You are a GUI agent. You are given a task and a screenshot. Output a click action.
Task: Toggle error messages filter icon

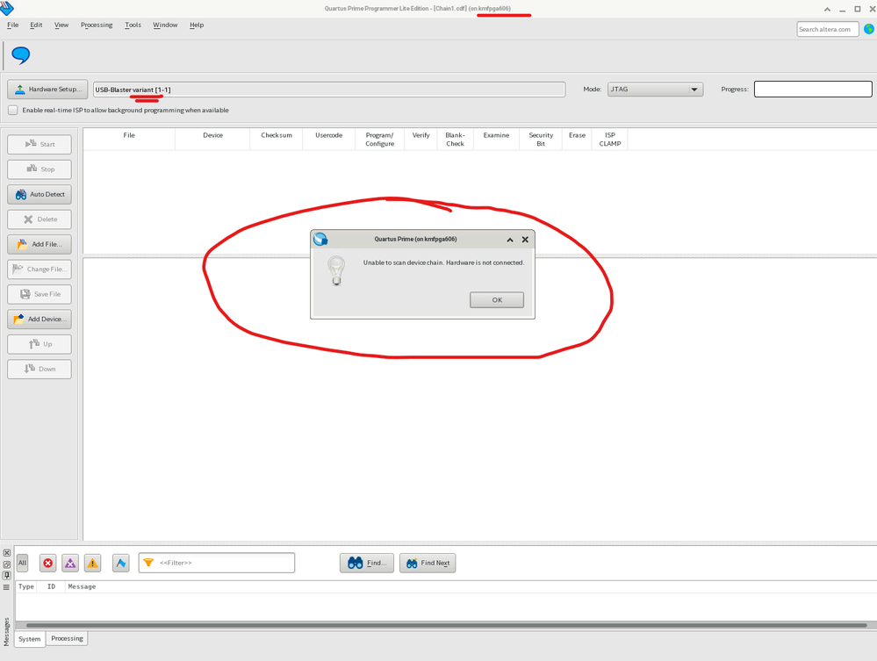pos(48,564)
